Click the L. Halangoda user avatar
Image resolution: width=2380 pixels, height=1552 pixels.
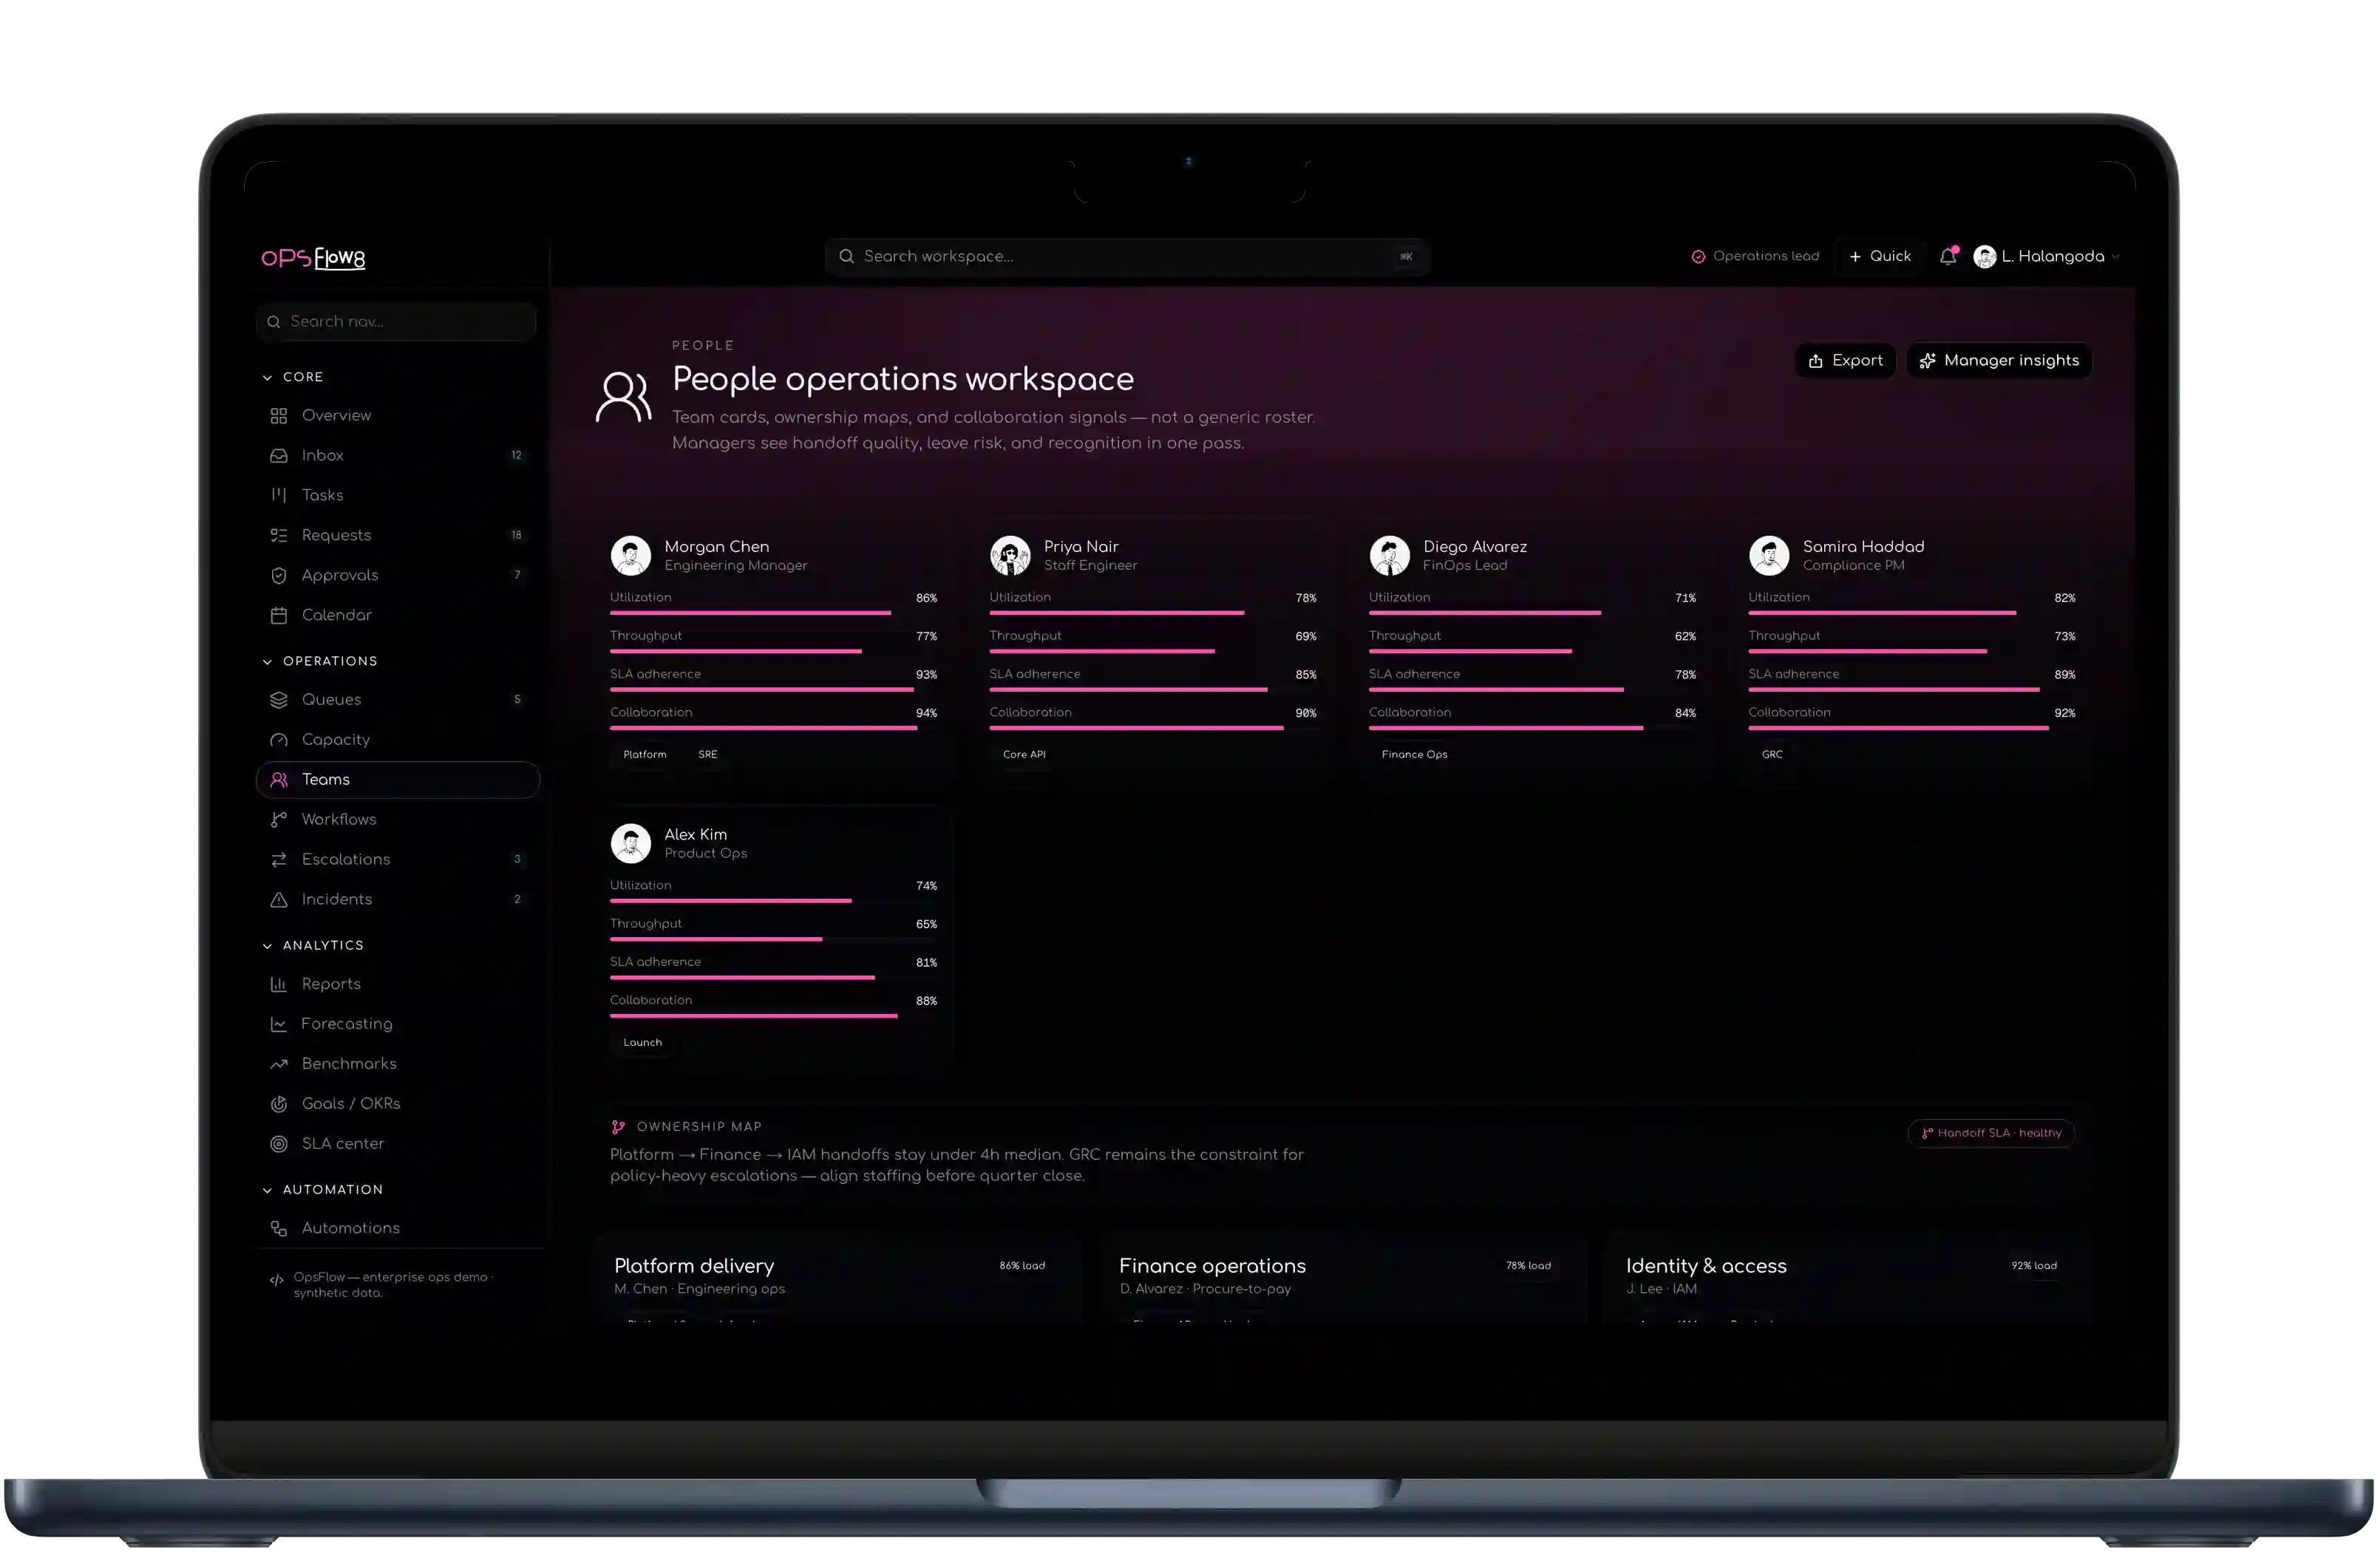1984,257
